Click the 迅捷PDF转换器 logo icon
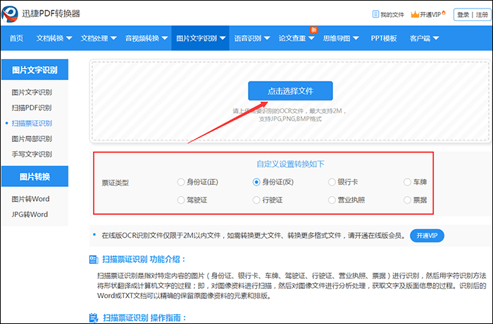Screen dimensions: 493x324 click(10, 13)
